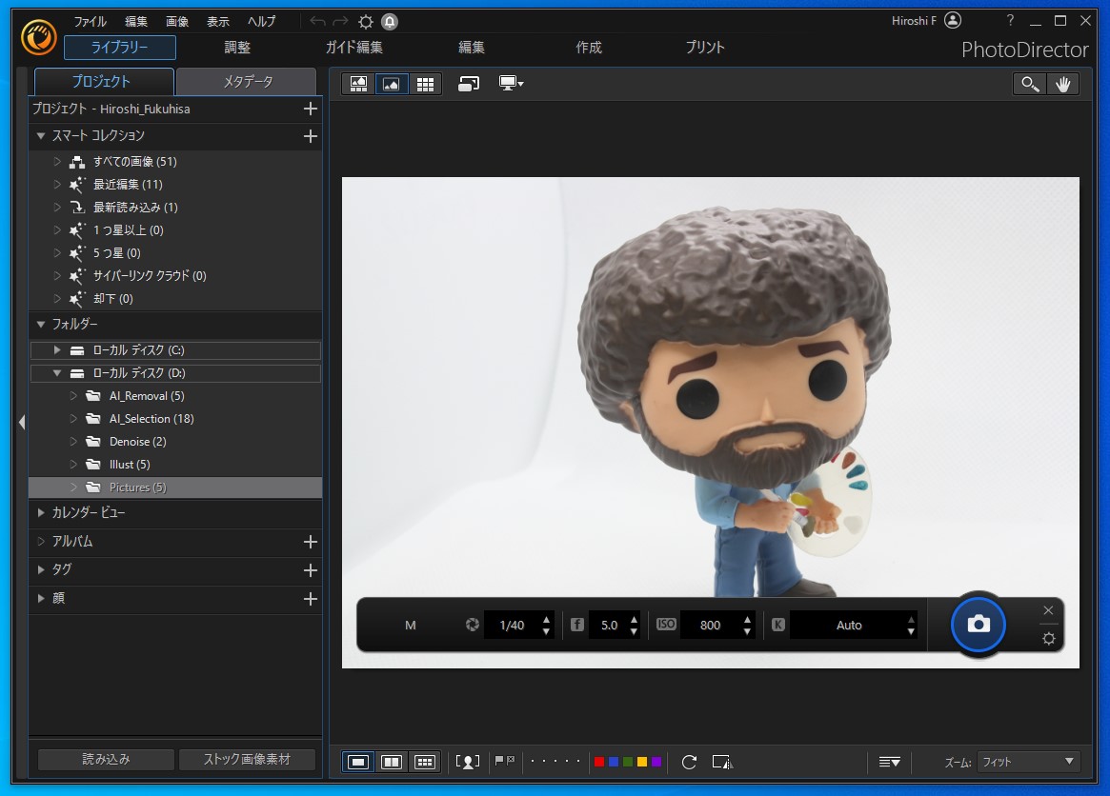Image resolution: width=1110 pixels, height=796 pixels.
Task: Click the ISO icon in capture bar
Action: (665, 624)
